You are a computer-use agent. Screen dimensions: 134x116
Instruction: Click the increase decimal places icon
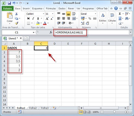(83, 23)
